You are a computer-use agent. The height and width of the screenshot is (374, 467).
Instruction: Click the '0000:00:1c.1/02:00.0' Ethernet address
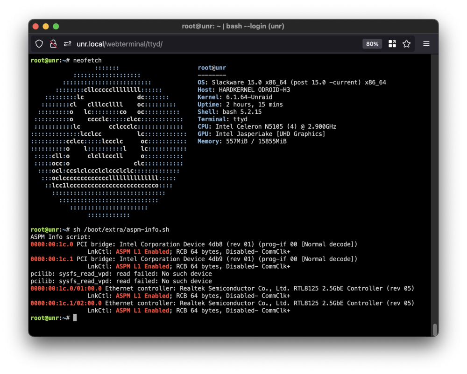[x=66, y=303]
